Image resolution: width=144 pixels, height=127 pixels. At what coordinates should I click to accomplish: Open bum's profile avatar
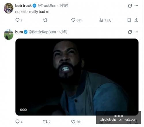tap(8, 35)
